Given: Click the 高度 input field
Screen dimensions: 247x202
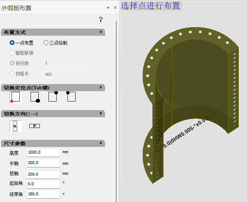Looking at the screenshot, I should tap(43, 153).
